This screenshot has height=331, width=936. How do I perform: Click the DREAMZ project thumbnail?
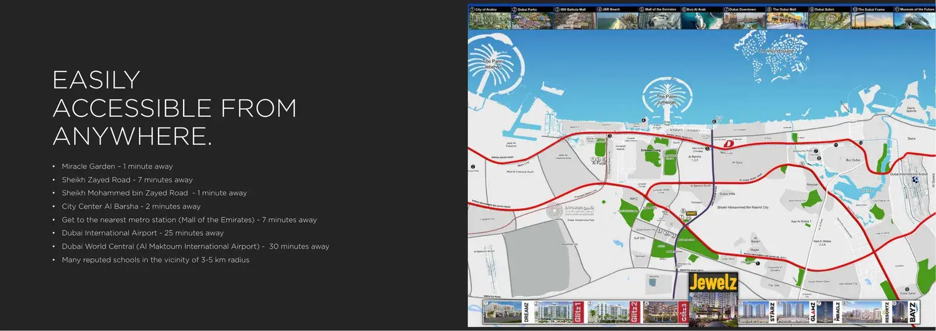coord(507,312)
